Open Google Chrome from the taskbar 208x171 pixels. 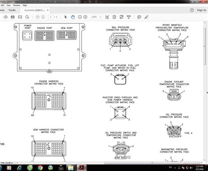[40, 167]
